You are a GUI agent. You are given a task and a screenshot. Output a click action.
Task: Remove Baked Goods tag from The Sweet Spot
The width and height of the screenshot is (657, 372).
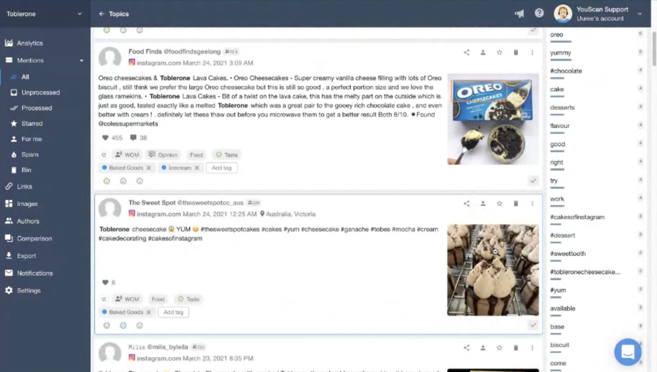[x=148, y=312]
